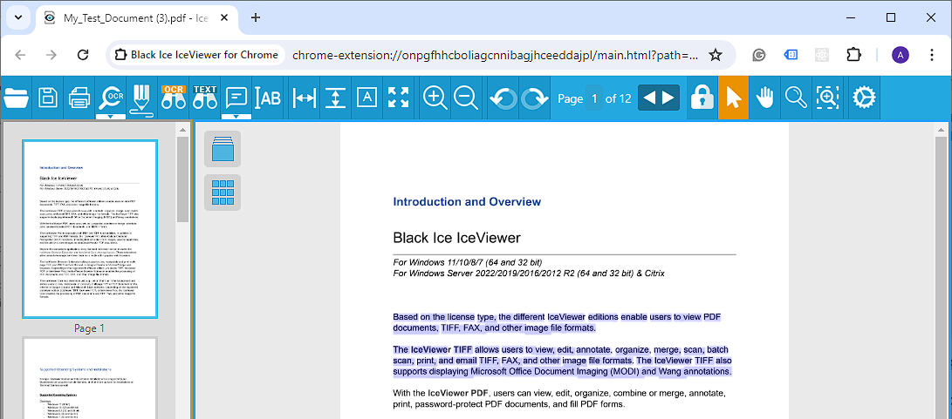Expand the OCR tool dropdown arrow
Viewport: 952px width, 419px height.
[111, 117]
